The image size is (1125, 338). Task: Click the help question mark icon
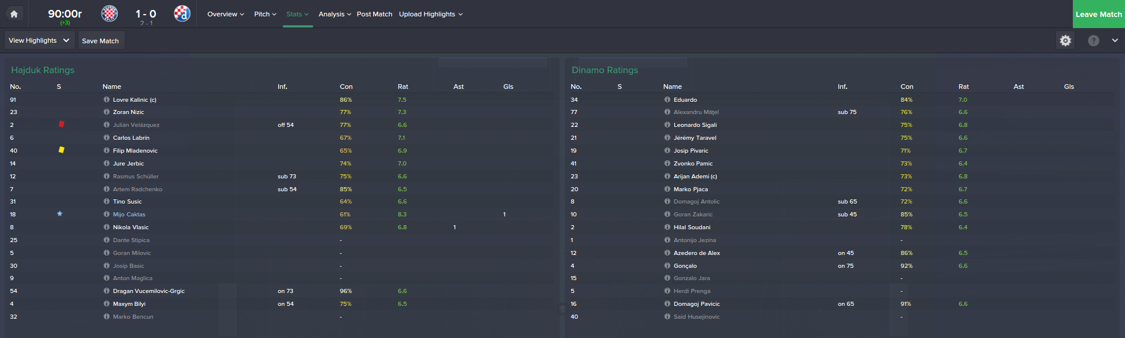(x=1093, y=40)
